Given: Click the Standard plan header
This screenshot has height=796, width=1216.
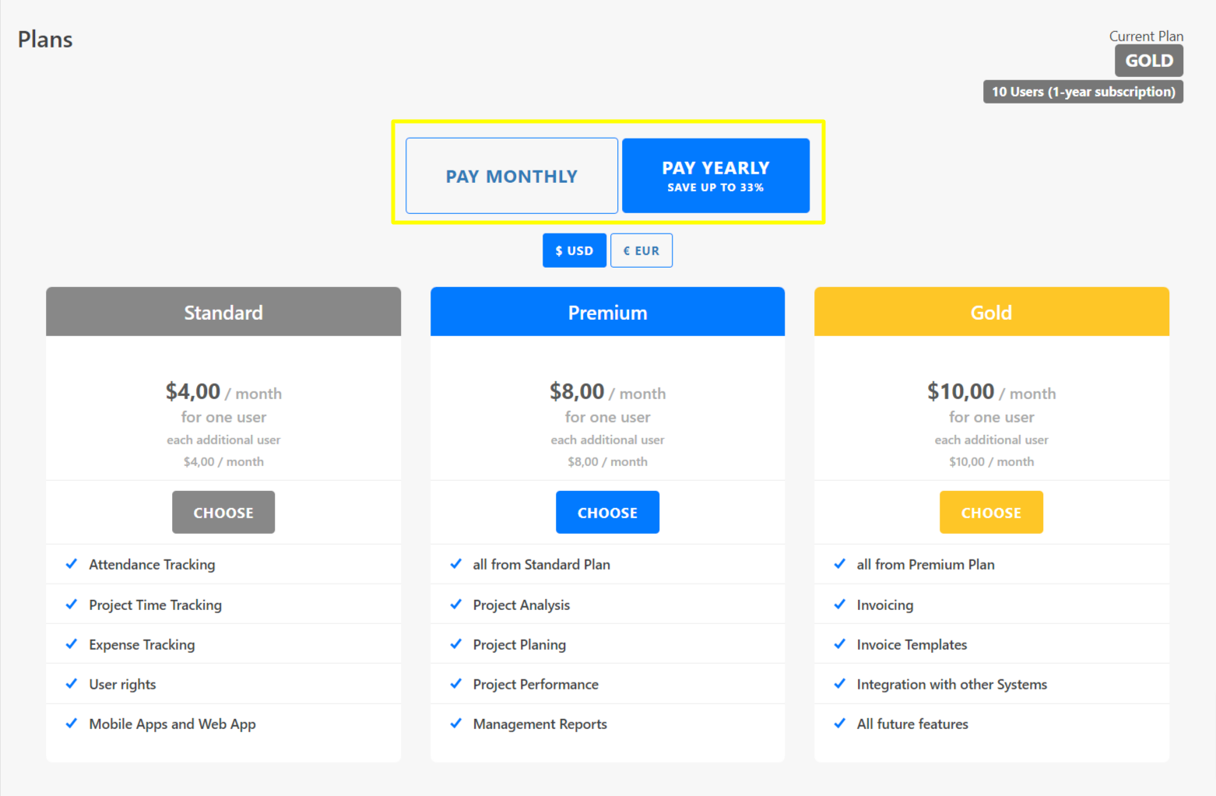Looking at the screenshot, I should [x=223, y=312].
